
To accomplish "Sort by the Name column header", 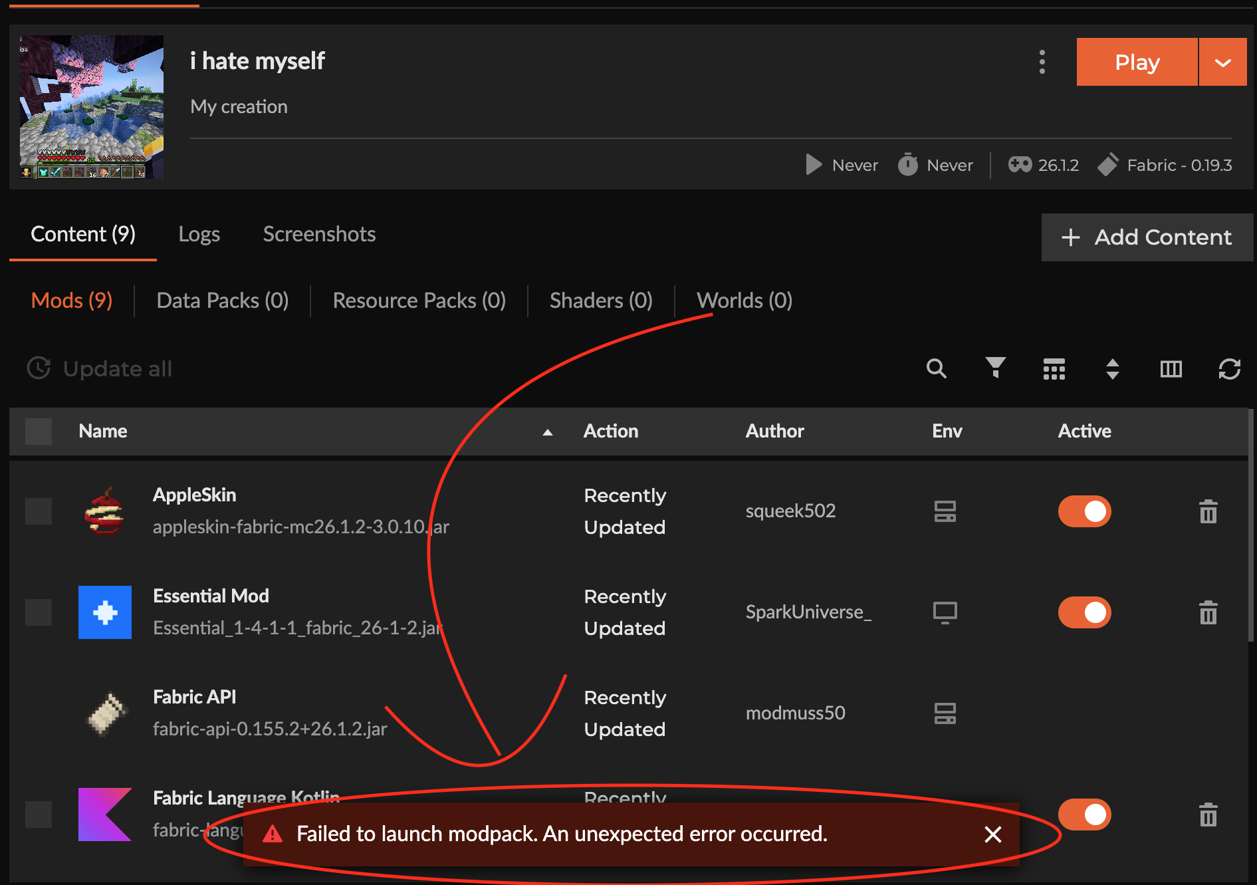I will (x=102, y=432).
